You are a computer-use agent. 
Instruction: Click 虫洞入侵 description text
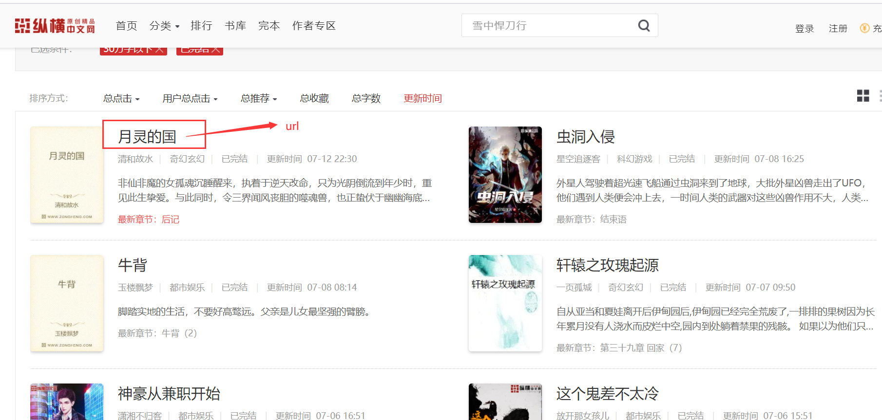tap(712, 190)
